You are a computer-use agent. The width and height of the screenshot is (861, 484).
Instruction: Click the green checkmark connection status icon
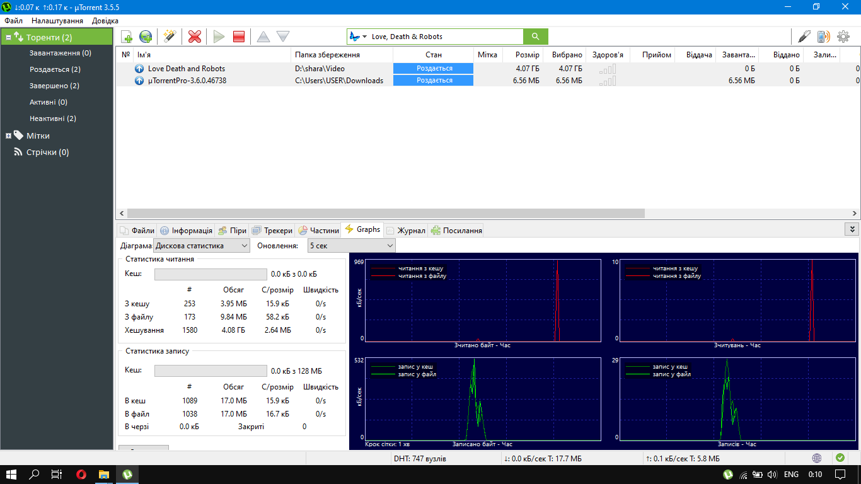840,458
